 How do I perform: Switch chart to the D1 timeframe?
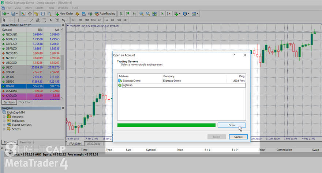click(x=112, y=20)
